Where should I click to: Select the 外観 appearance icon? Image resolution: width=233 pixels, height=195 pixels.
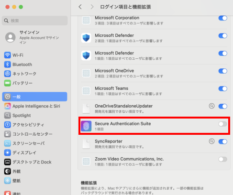8,171
